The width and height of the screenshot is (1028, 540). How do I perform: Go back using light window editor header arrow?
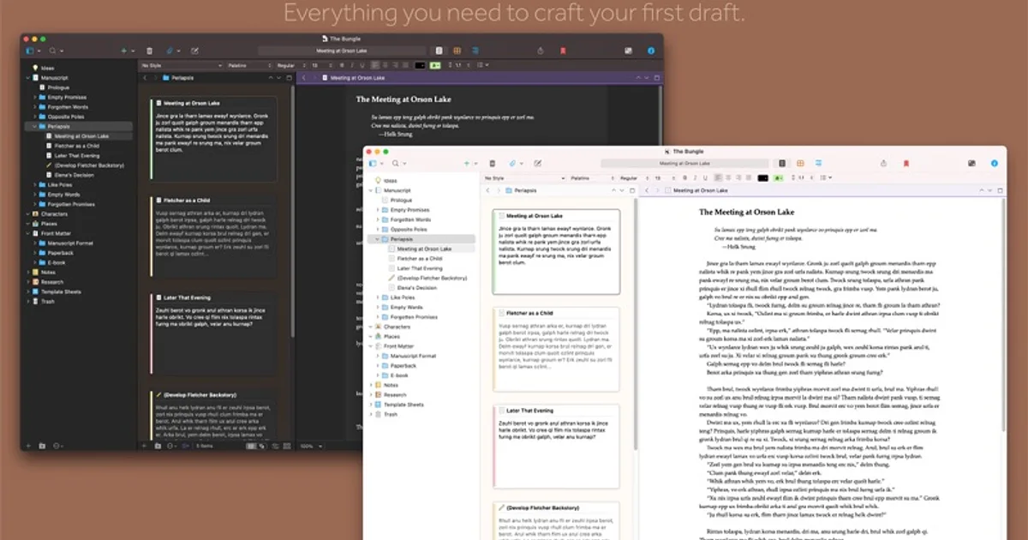pos(647,189)
